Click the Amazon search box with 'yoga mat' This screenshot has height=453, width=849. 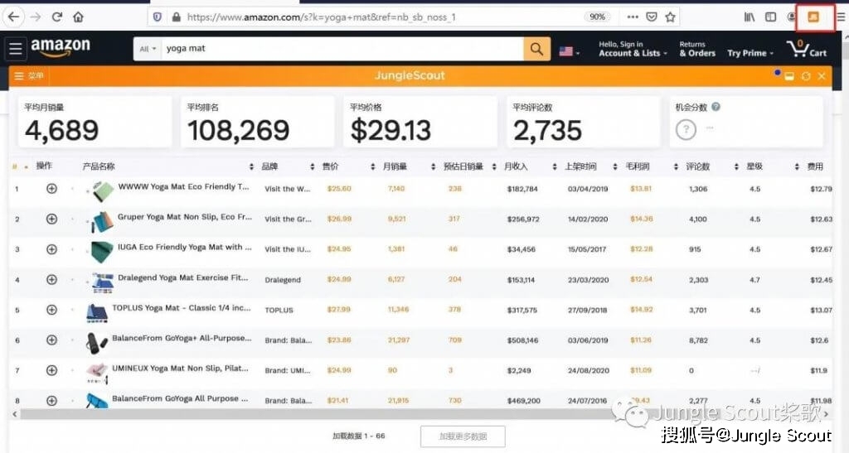pos(340,49)
